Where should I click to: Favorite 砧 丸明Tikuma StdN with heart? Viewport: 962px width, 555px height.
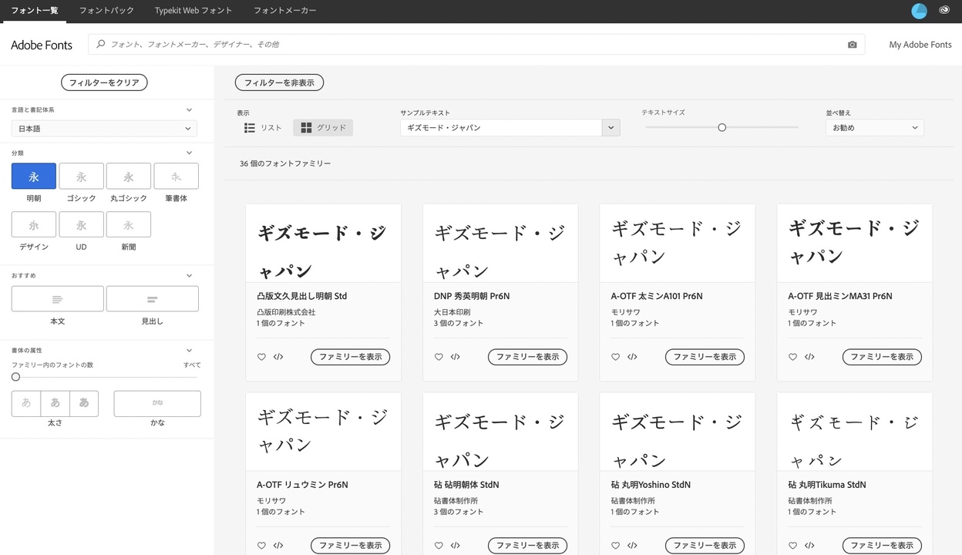coord(792,546)
